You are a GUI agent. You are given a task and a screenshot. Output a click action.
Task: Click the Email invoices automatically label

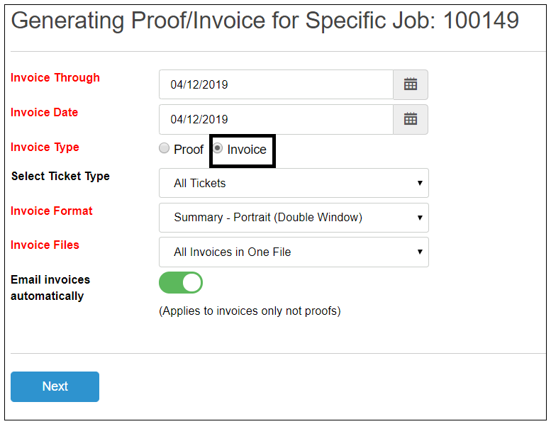pos(50,288)
